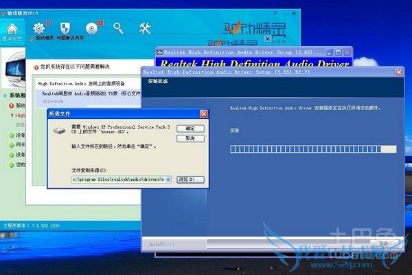Click green check beside 您的 in sidebar
The width and height of the screenshot is (412, 275).
(x=11, y=165)
